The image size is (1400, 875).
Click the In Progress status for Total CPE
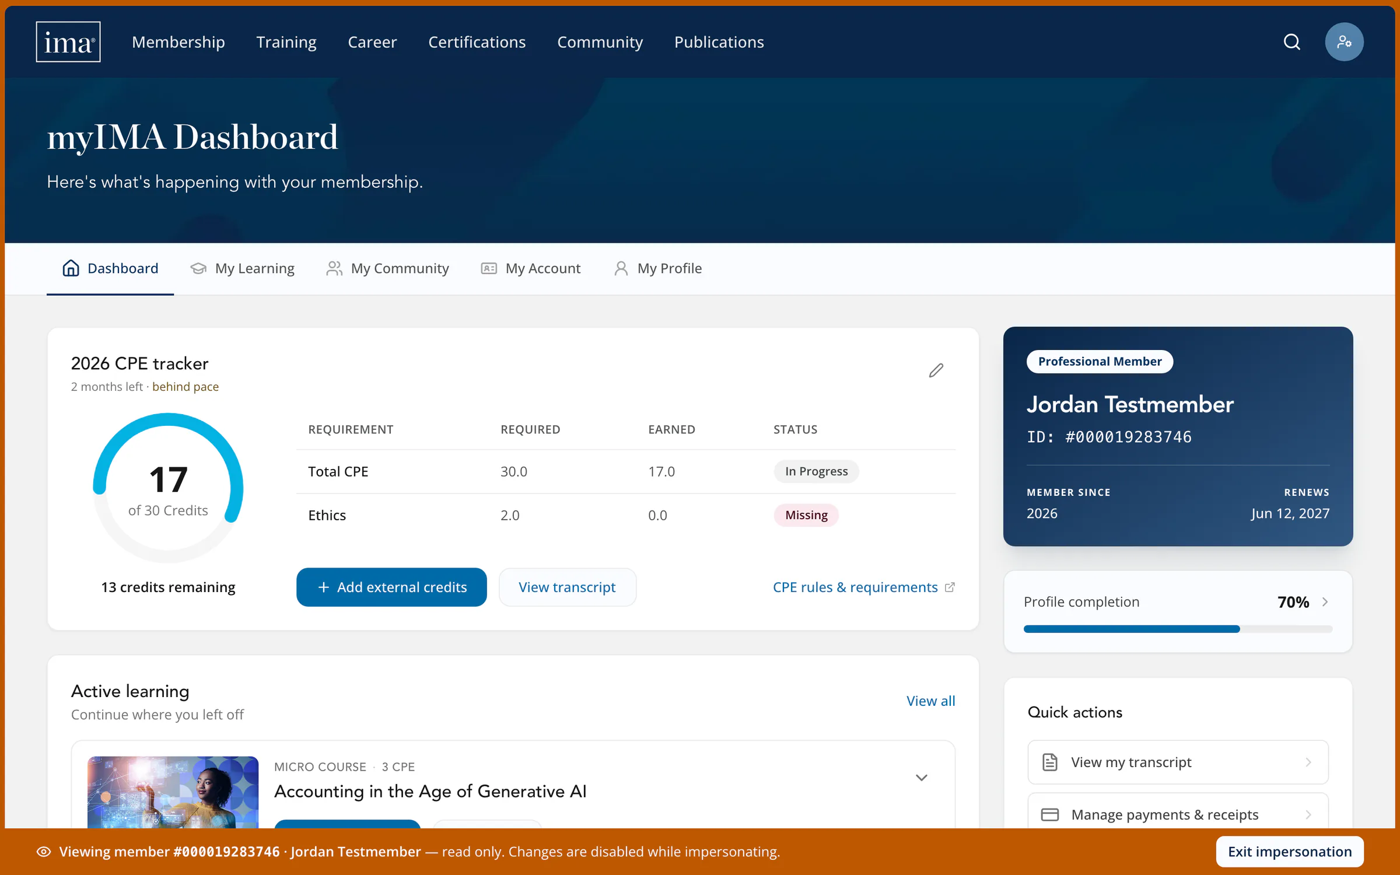point(816,471)
